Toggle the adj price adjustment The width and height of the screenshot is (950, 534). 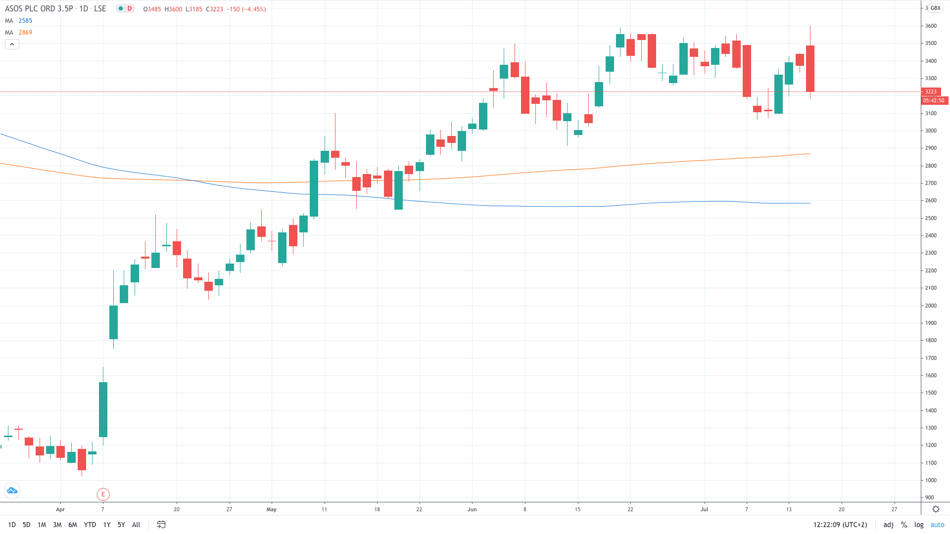[888, 525]
